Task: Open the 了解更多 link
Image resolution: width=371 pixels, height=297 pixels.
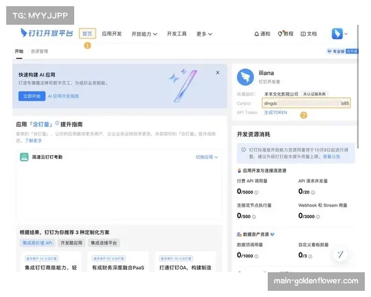Action: (x=33, y=140)
